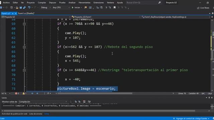214x120 pixels.
Task: Click the find in files toolbar icon
Action: click(86, 8)
